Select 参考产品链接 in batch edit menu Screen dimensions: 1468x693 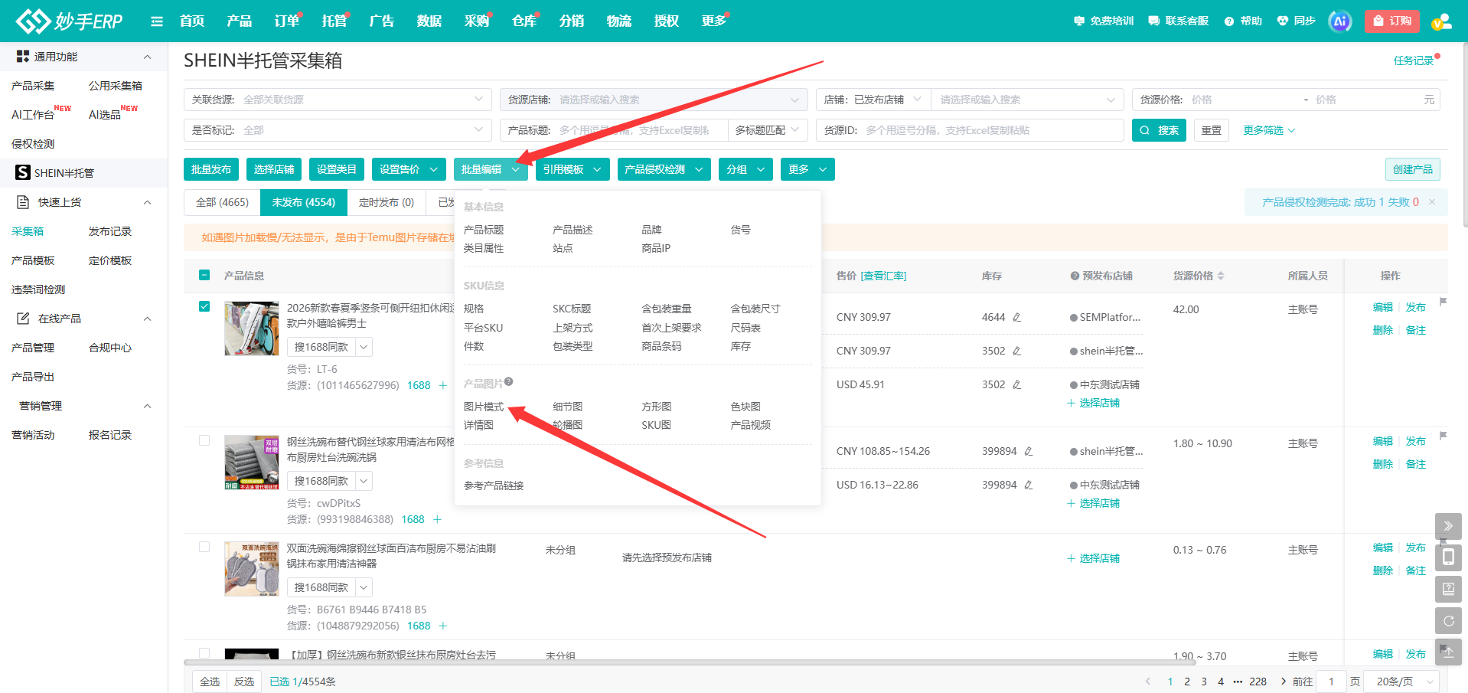coord(494,485)
